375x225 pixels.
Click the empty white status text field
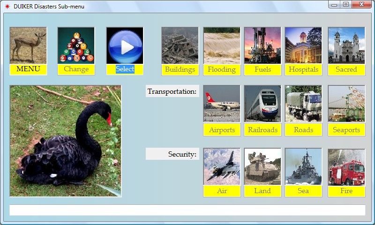point(187,210)
